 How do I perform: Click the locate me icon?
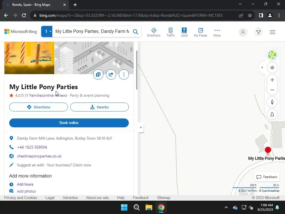[x=272, y=68]
